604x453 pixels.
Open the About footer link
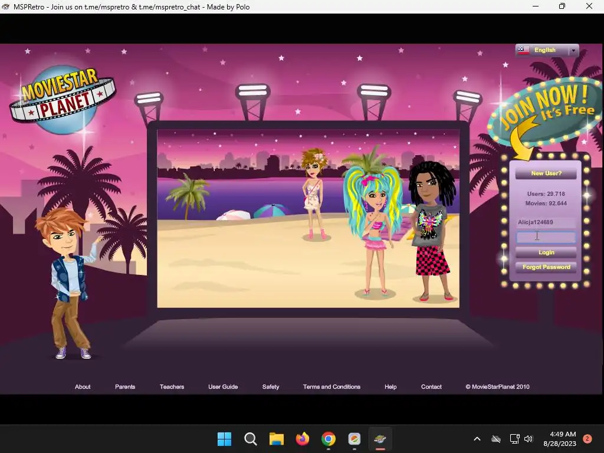(83, 387)
